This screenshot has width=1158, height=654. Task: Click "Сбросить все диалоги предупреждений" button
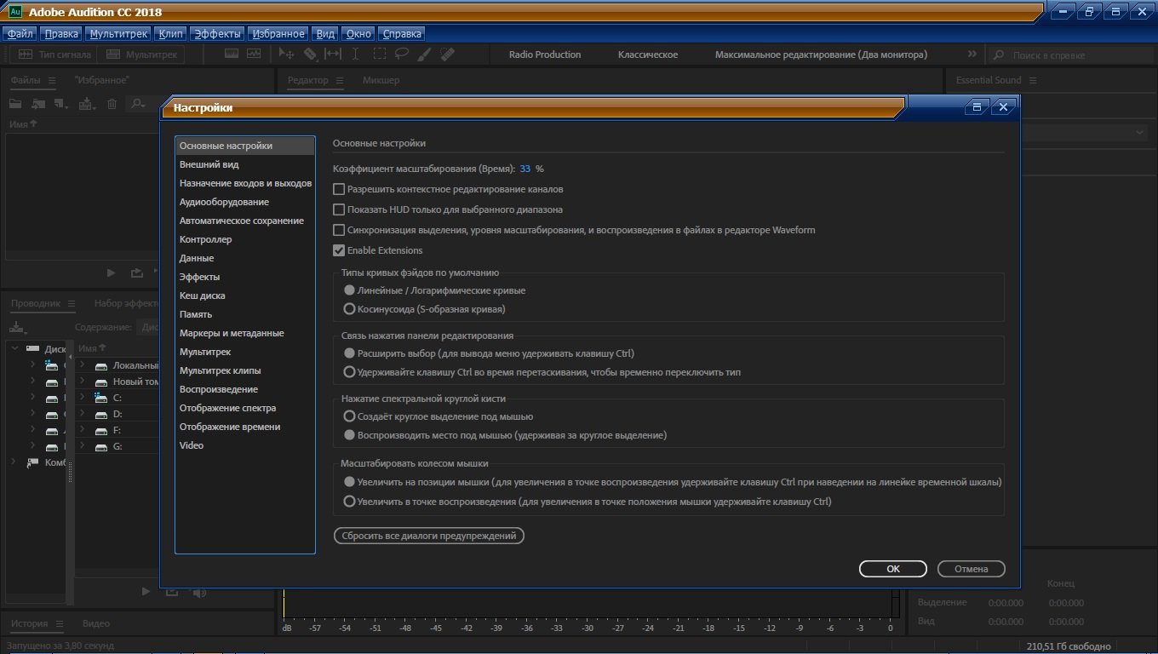pyautogui.click(x=428, y=536)
